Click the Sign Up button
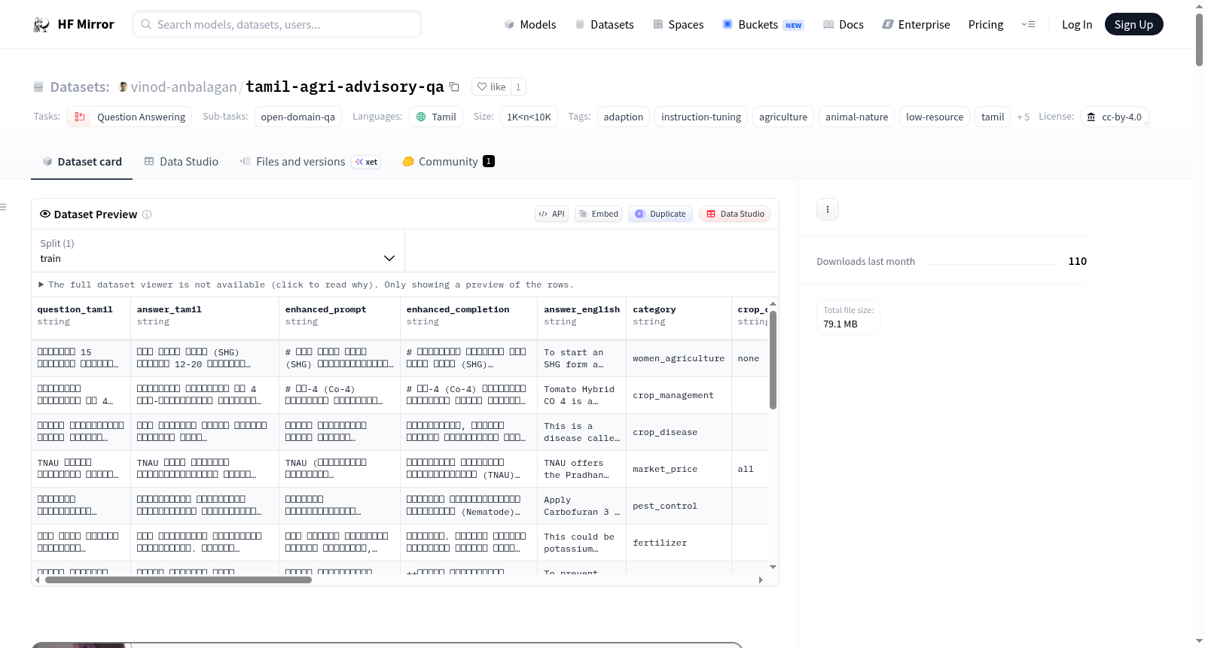 click(1134, 24)
